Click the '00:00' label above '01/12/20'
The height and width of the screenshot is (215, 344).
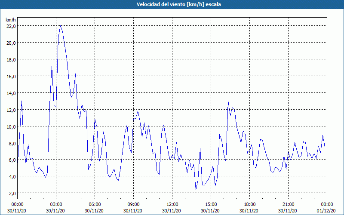327,205
